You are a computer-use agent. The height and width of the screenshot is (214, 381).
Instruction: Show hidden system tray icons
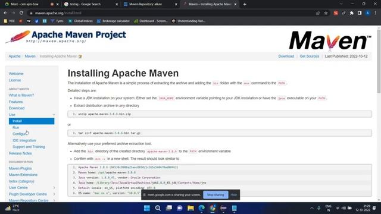[x=312, y=208]
